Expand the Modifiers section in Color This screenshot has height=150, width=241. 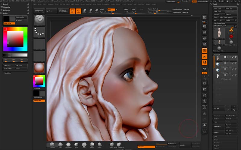pos(8,73)
